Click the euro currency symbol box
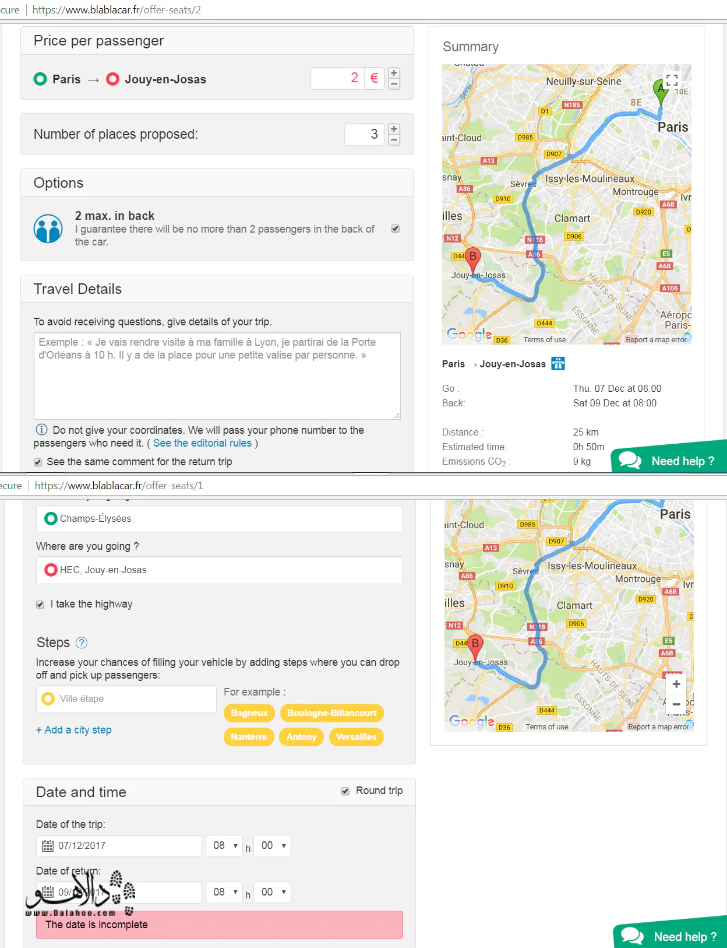Screen dimensions: 727x948 pyautogui.click(x=374, y=78)
